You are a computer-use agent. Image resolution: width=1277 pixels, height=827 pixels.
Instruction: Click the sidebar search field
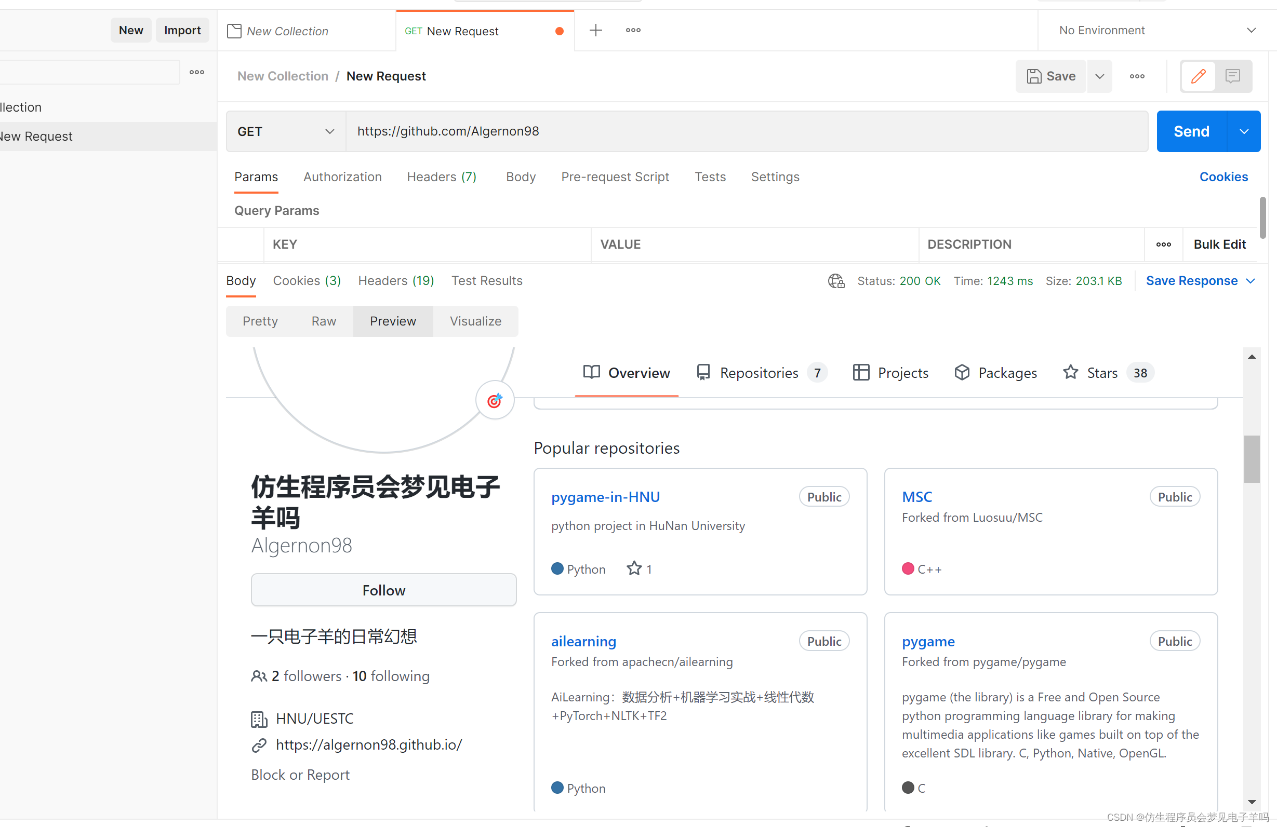[89, 72]
